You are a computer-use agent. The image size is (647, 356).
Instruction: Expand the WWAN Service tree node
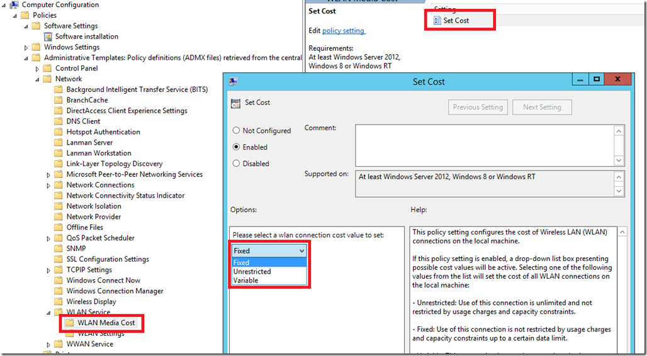[x=48, y=345]
